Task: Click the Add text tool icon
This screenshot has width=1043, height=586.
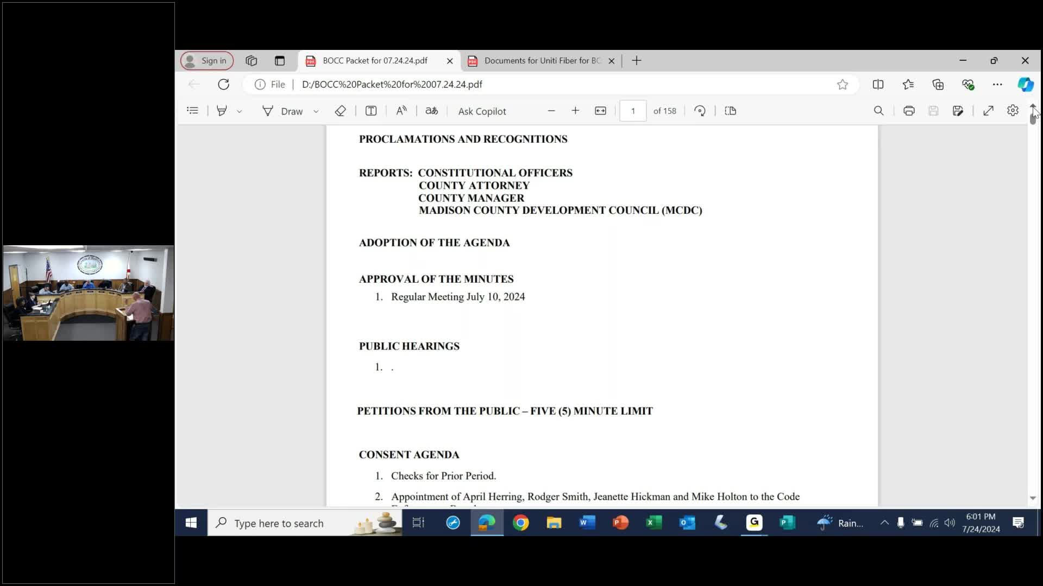Action: coord(371,111)
